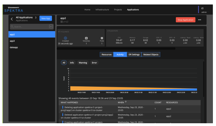Select app2 in the application list
The height and width of the screenshot is (126, 216).
32,34
